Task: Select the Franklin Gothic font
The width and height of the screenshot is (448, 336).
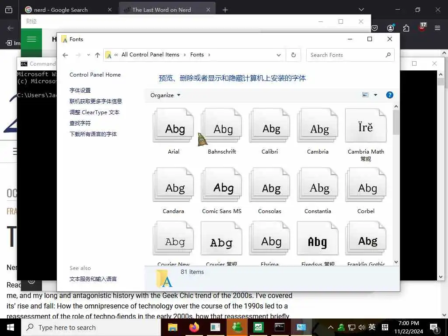Action: [366, 243]
